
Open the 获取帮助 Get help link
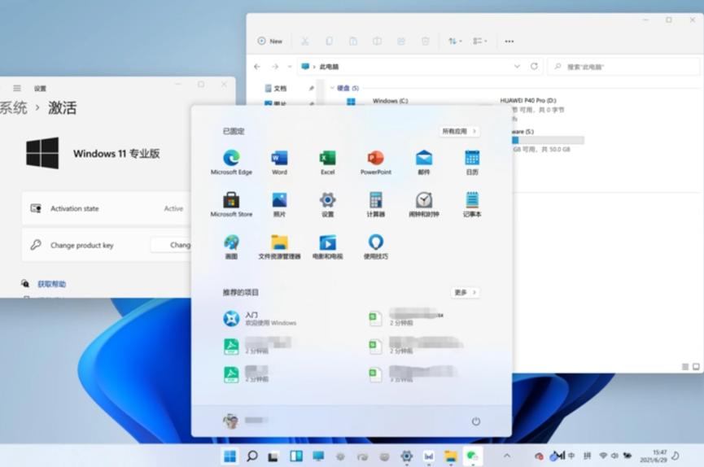click(x=51, y=284)
